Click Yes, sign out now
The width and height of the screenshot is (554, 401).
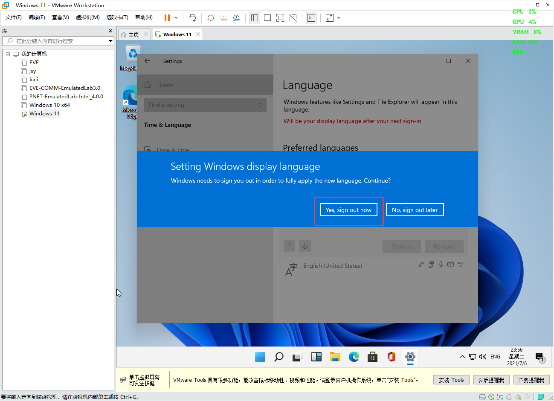[x=348, y=209]
